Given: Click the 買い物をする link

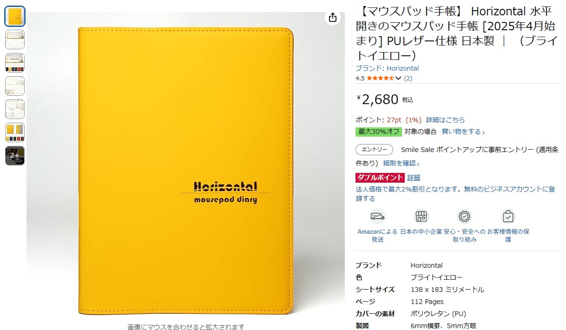Looking at the screenshot, I should [x=463, y=132].
